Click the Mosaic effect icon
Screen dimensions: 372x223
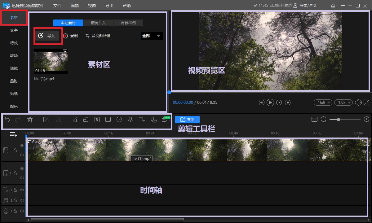pyautogui.click(x=97, y=120)
